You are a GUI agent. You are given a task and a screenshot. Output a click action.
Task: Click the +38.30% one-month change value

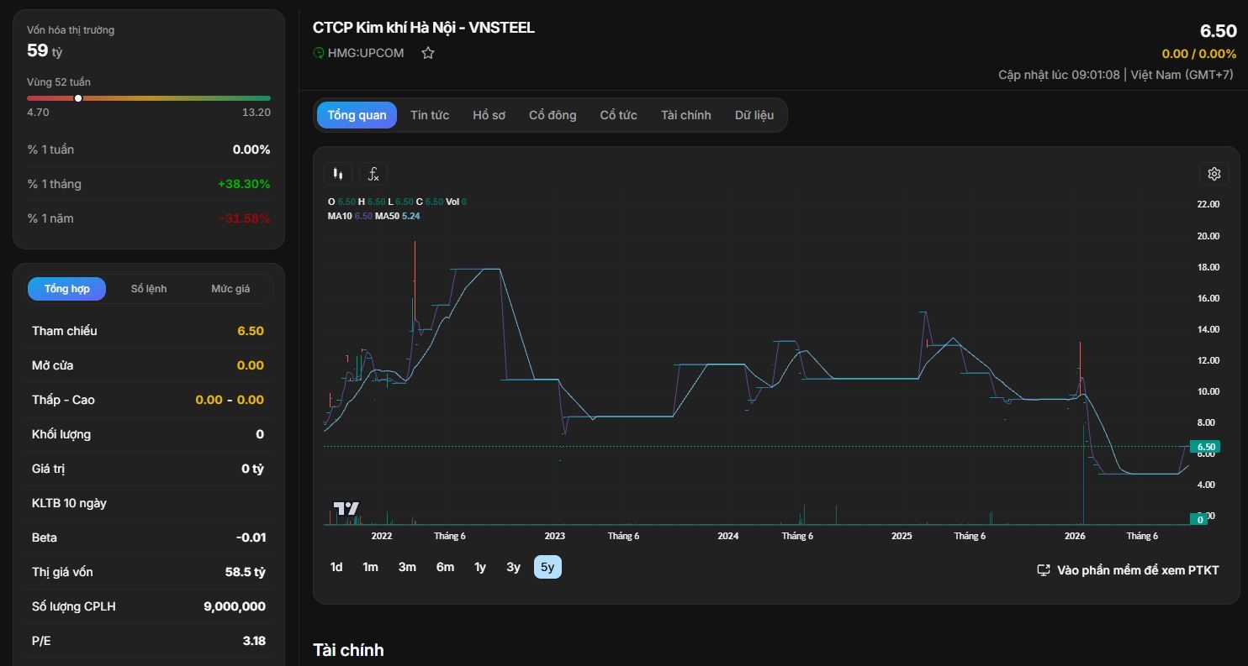[x=244, y=184]
